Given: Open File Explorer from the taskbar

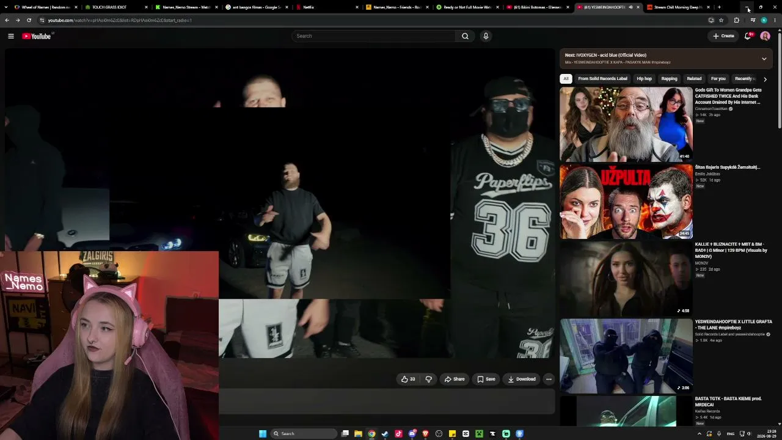Looking at the screenshot, I should click(x=358, y=434).
